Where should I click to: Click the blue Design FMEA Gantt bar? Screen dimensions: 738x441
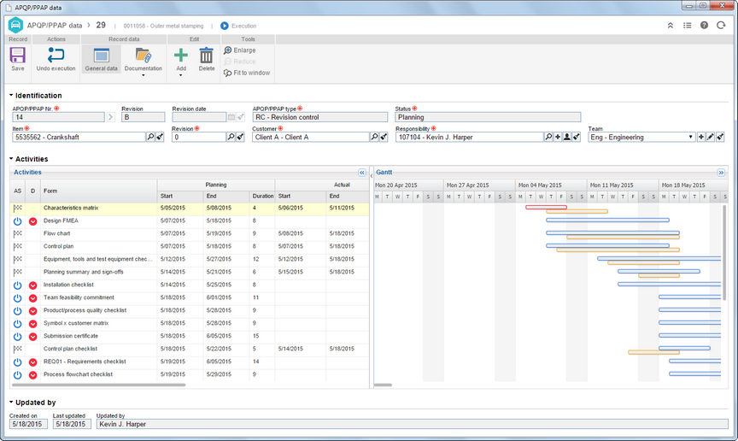tap(607, 220)
